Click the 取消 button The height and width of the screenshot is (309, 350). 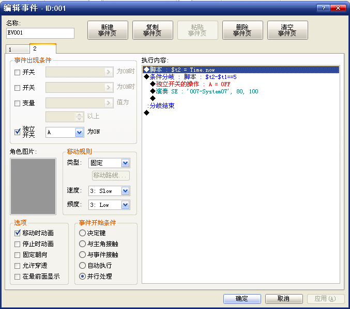click(x=284, y=299)
